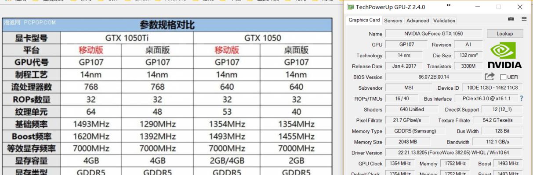Click the Memory Type GDDR5 (Samsung) field

coord(416,131)
